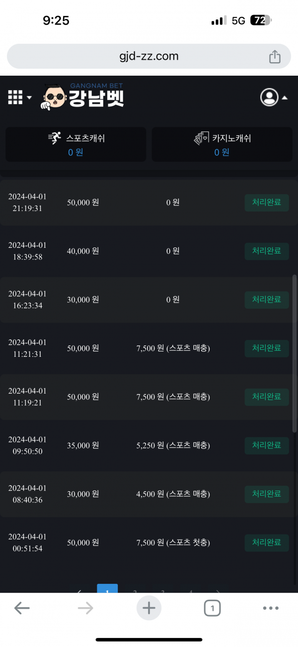Image resolution: width=298 pixels, height=647 pixels.
Task: Open the user profile icon
Action: point(269,98)
